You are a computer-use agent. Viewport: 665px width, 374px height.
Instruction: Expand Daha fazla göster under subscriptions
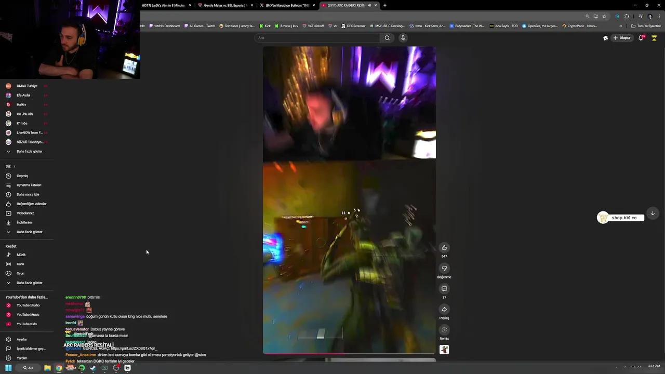30,151
